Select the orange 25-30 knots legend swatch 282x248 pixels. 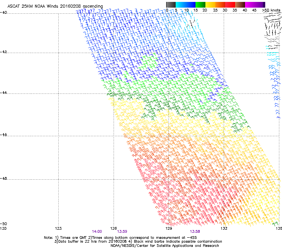[220, 5]
